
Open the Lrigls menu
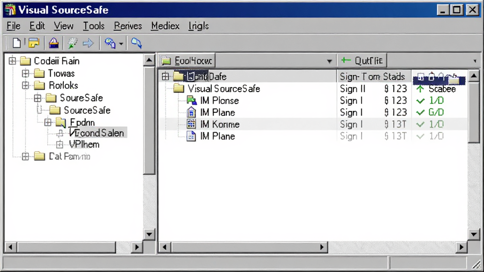click(x=199, y=26)
